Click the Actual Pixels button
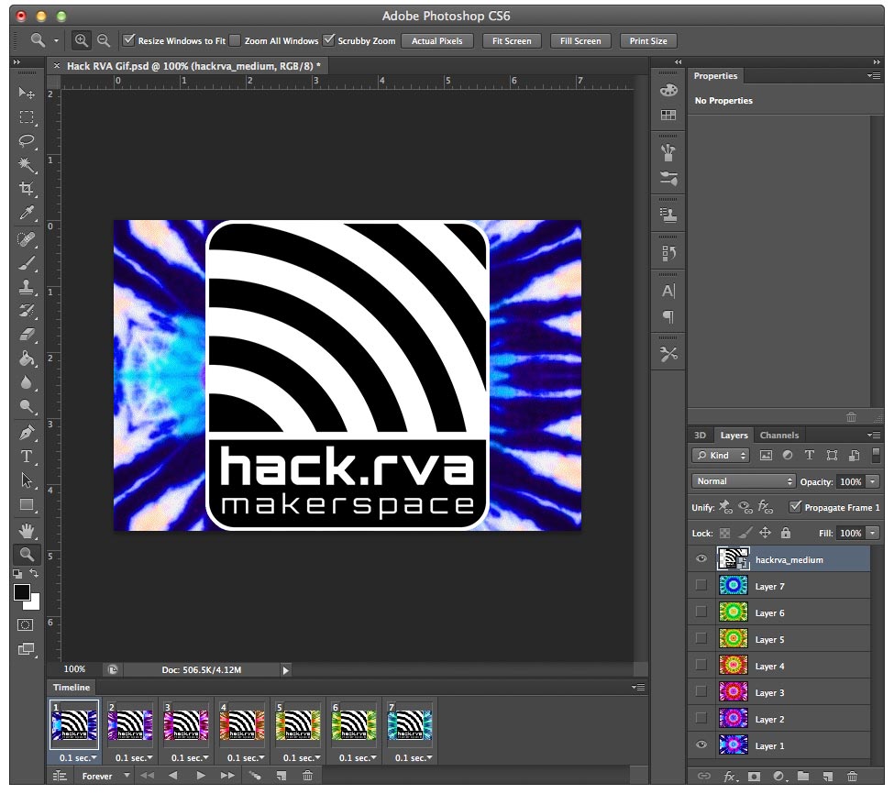 436,41
